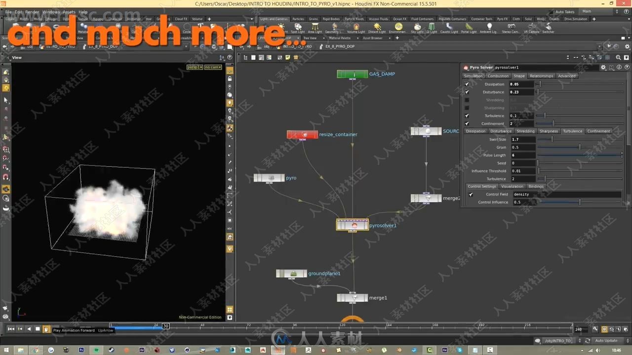Select the Disturbance sub-tab
Image resolution: width=632 pixels, height=355 pixels.
point(501,131)
